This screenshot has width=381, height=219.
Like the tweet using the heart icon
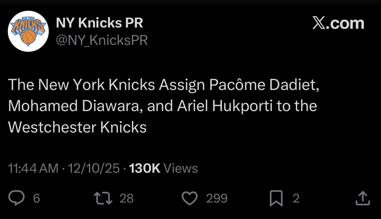(190, 198)
